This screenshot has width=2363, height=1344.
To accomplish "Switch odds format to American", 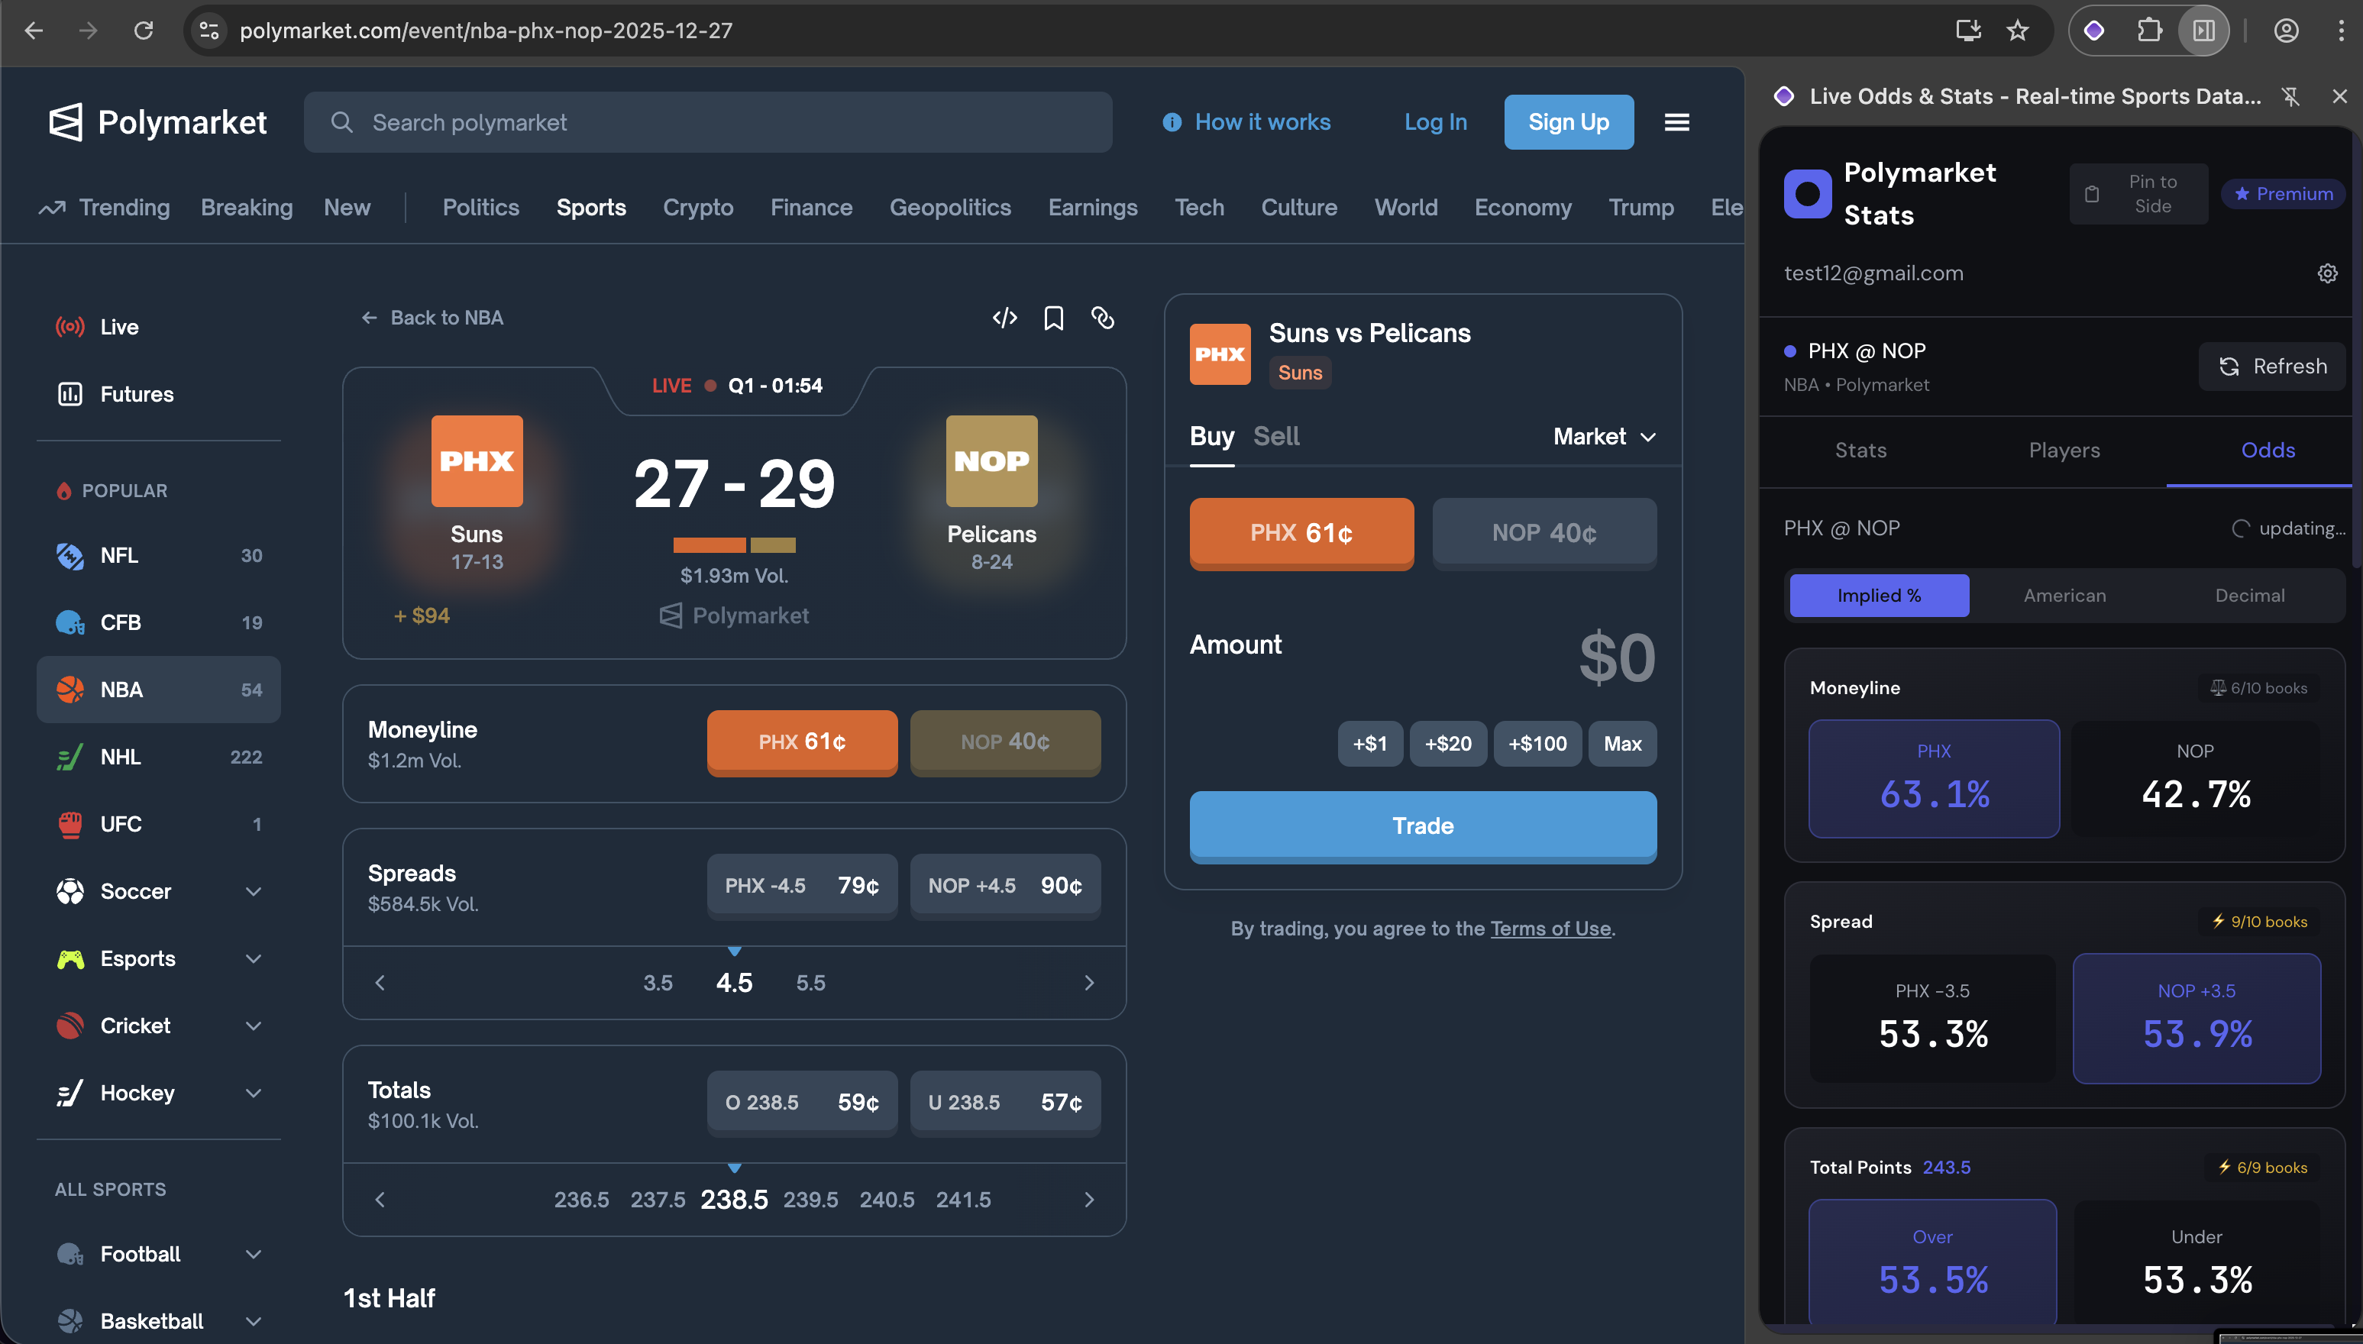I will click(2064, 596).
